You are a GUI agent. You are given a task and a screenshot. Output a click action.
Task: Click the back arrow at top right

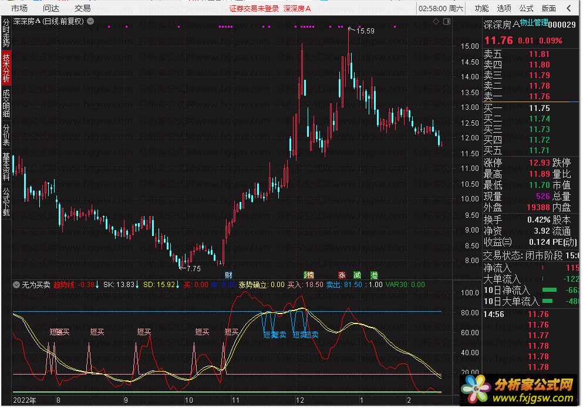point(569,8)
